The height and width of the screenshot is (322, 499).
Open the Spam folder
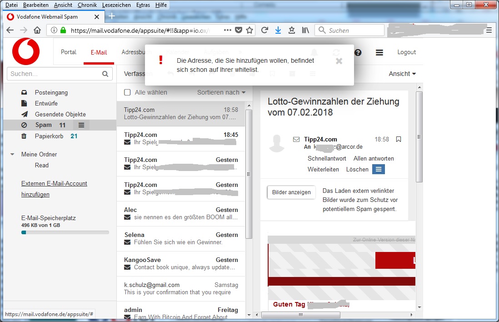pyautogui.click(x=43, y=125)
